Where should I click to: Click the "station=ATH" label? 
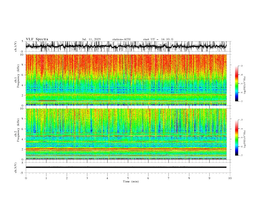121,39
